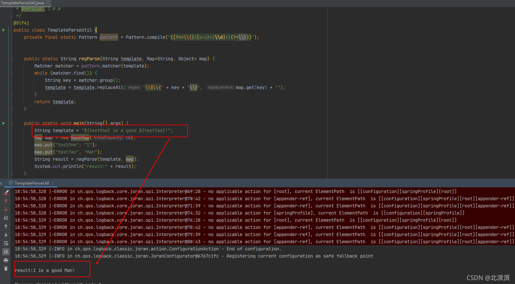Close the TemplateParseUtil.java editor tab
This screenshot has height=284, width=515.
(x=47, y=3)
